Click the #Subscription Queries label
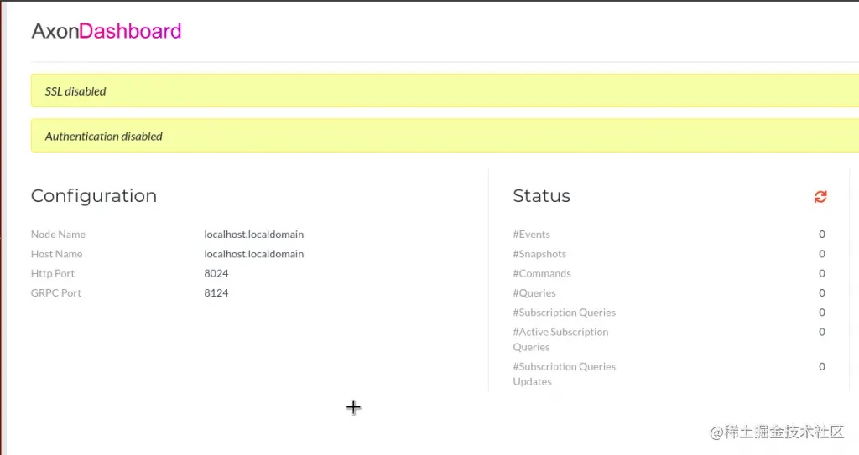The height and width of the screenshot is (455, 859). (x=565, y=313)
